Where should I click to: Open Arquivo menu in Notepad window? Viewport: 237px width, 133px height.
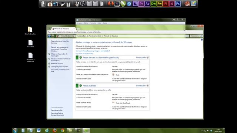tap(80, 23)
